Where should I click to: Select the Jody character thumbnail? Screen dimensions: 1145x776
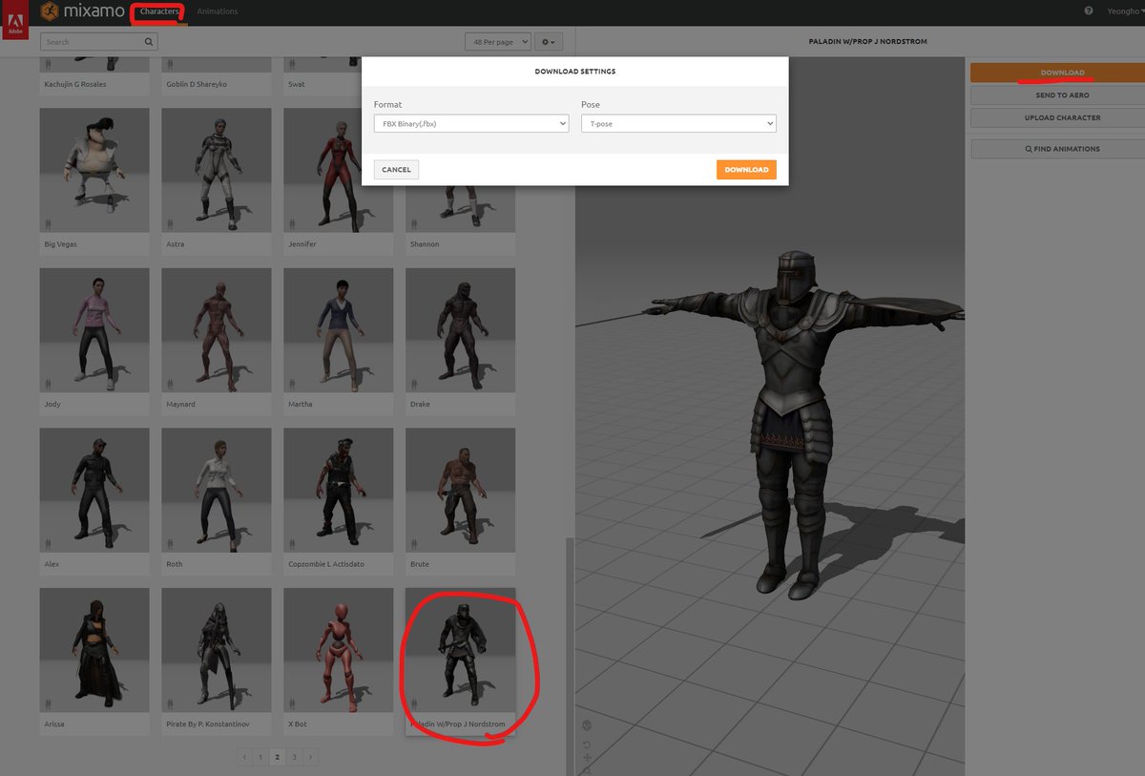click(x=94, y=329)
